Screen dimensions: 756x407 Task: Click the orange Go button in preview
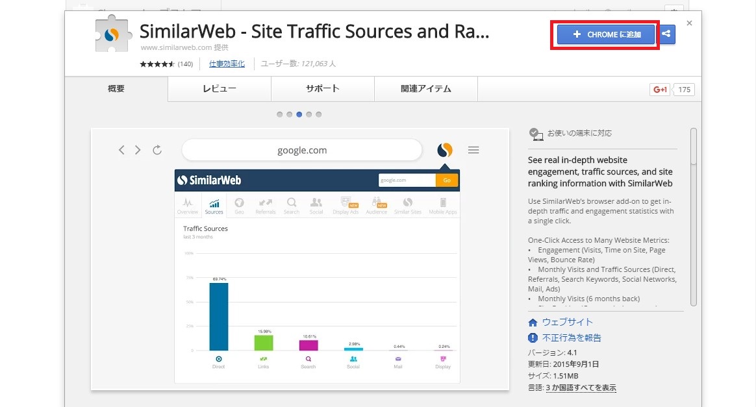(x=447, y=180)
